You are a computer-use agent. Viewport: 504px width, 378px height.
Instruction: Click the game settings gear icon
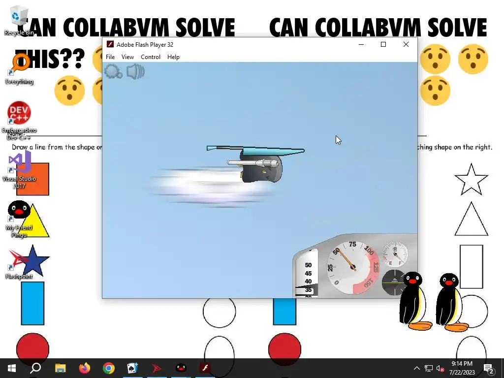pos(113,71)
